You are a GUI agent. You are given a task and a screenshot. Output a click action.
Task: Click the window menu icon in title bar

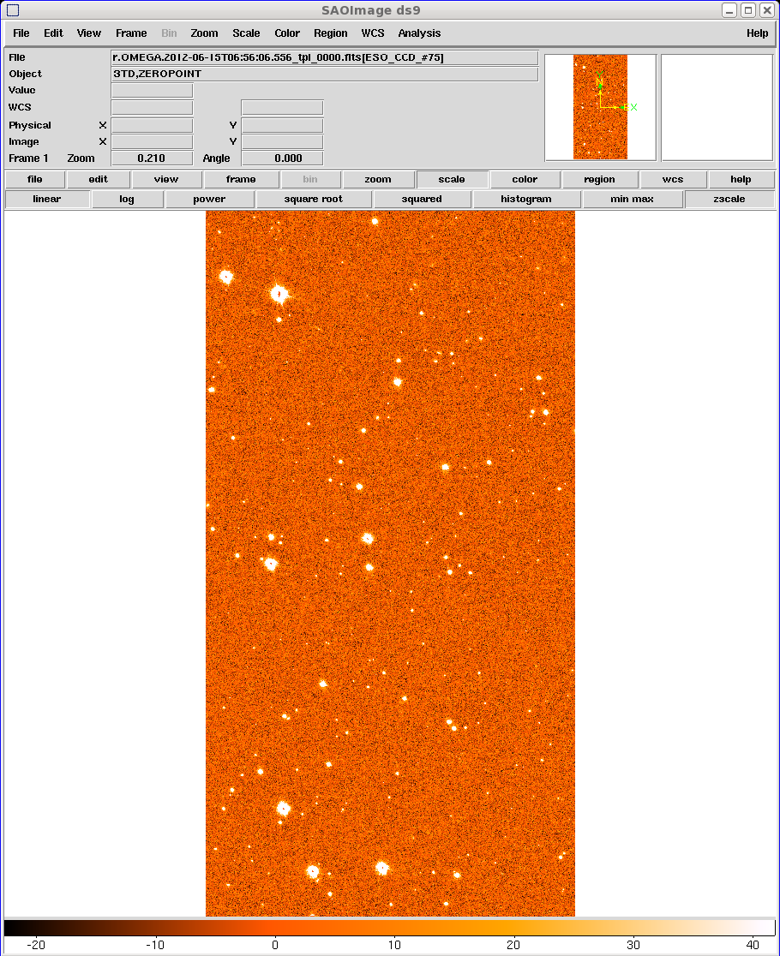12,10
